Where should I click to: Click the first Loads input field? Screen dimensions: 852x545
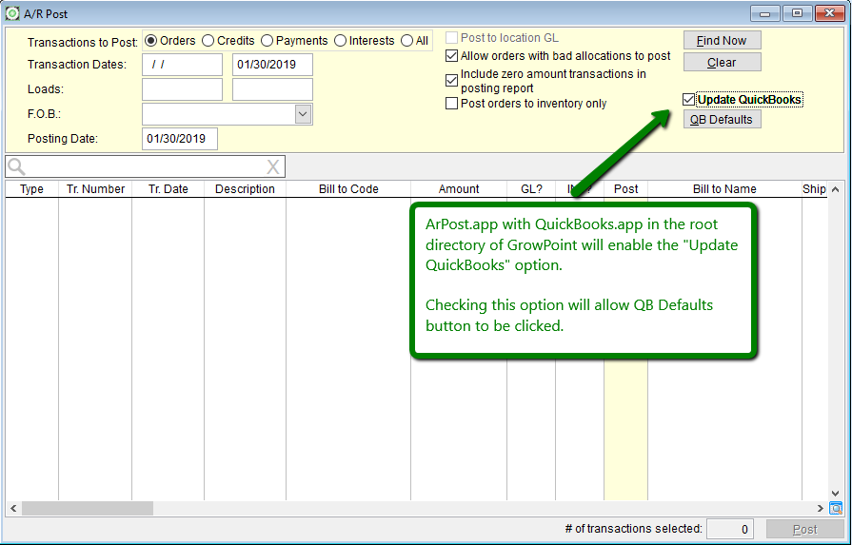tap(182, 89)
